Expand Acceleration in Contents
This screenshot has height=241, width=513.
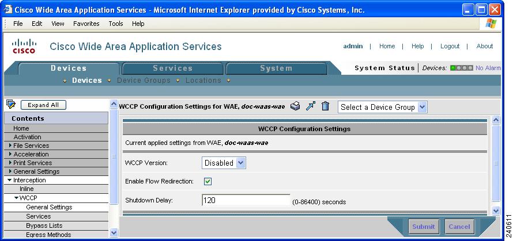point(11,154)
